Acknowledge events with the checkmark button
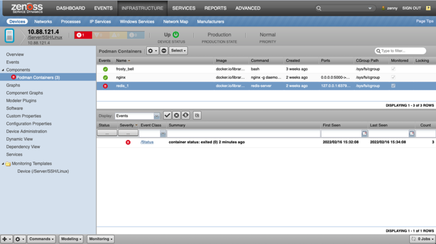Image resolution: width=436 pixels, height=244 pixels. [x=167, y=115]
